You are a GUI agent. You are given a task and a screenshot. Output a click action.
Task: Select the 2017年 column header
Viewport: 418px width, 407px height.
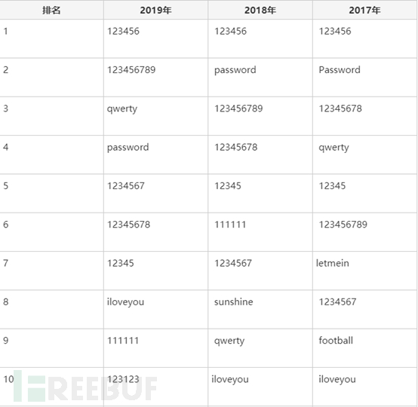click(364, 10)
